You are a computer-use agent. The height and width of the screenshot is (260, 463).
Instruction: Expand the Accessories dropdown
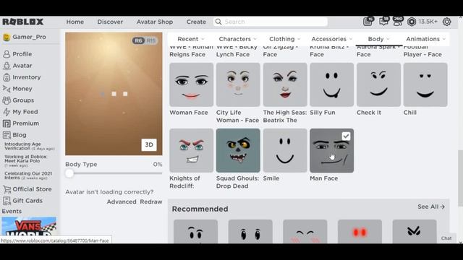pos(332,39)
